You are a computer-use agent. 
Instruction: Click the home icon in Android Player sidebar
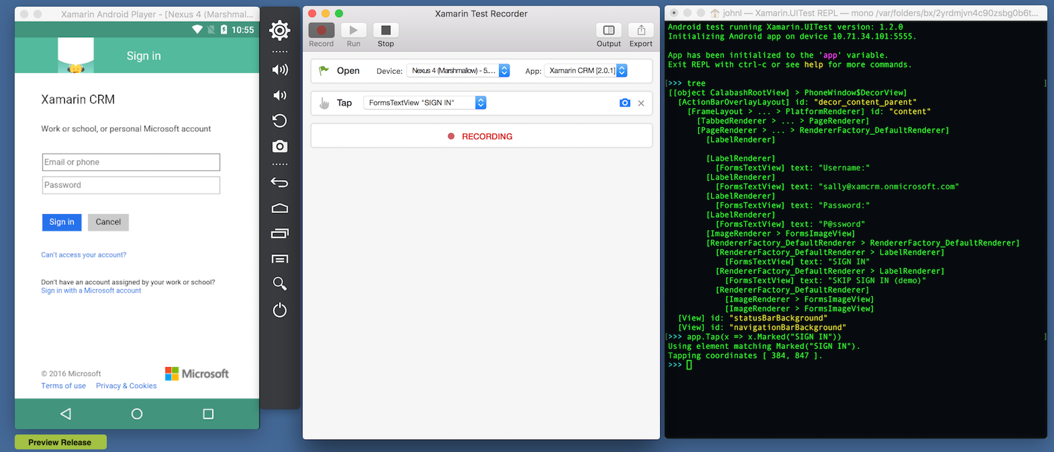279,208
